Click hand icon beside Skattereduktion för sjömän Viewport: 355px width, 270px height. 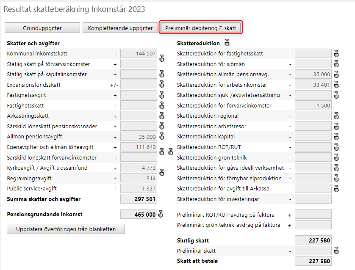(x=336, y=64)
